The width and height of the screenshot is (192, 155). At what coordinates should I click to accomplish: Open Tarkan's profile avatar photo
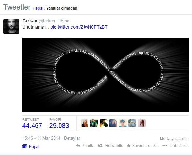11,27
